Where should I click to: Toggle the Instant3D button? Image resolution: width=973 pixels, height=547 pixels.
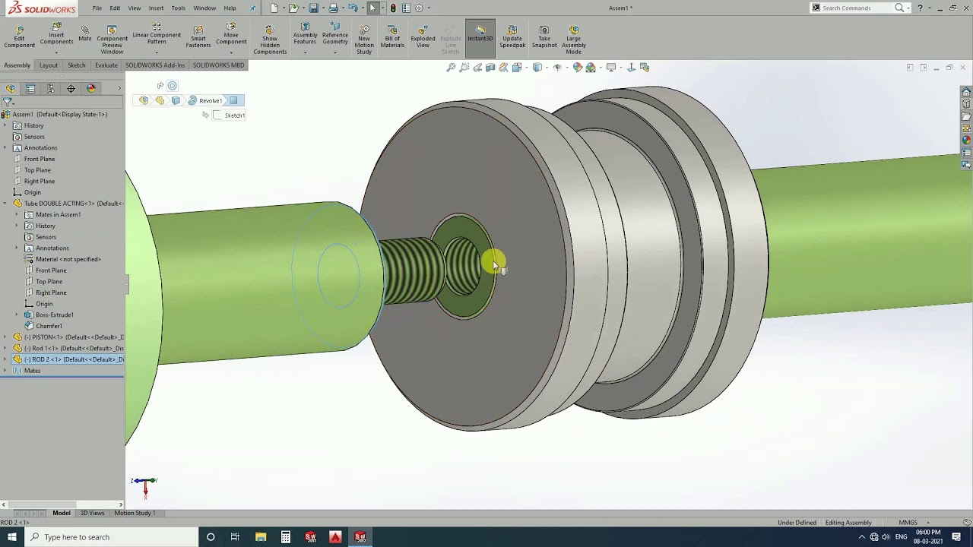pos(480,38)
